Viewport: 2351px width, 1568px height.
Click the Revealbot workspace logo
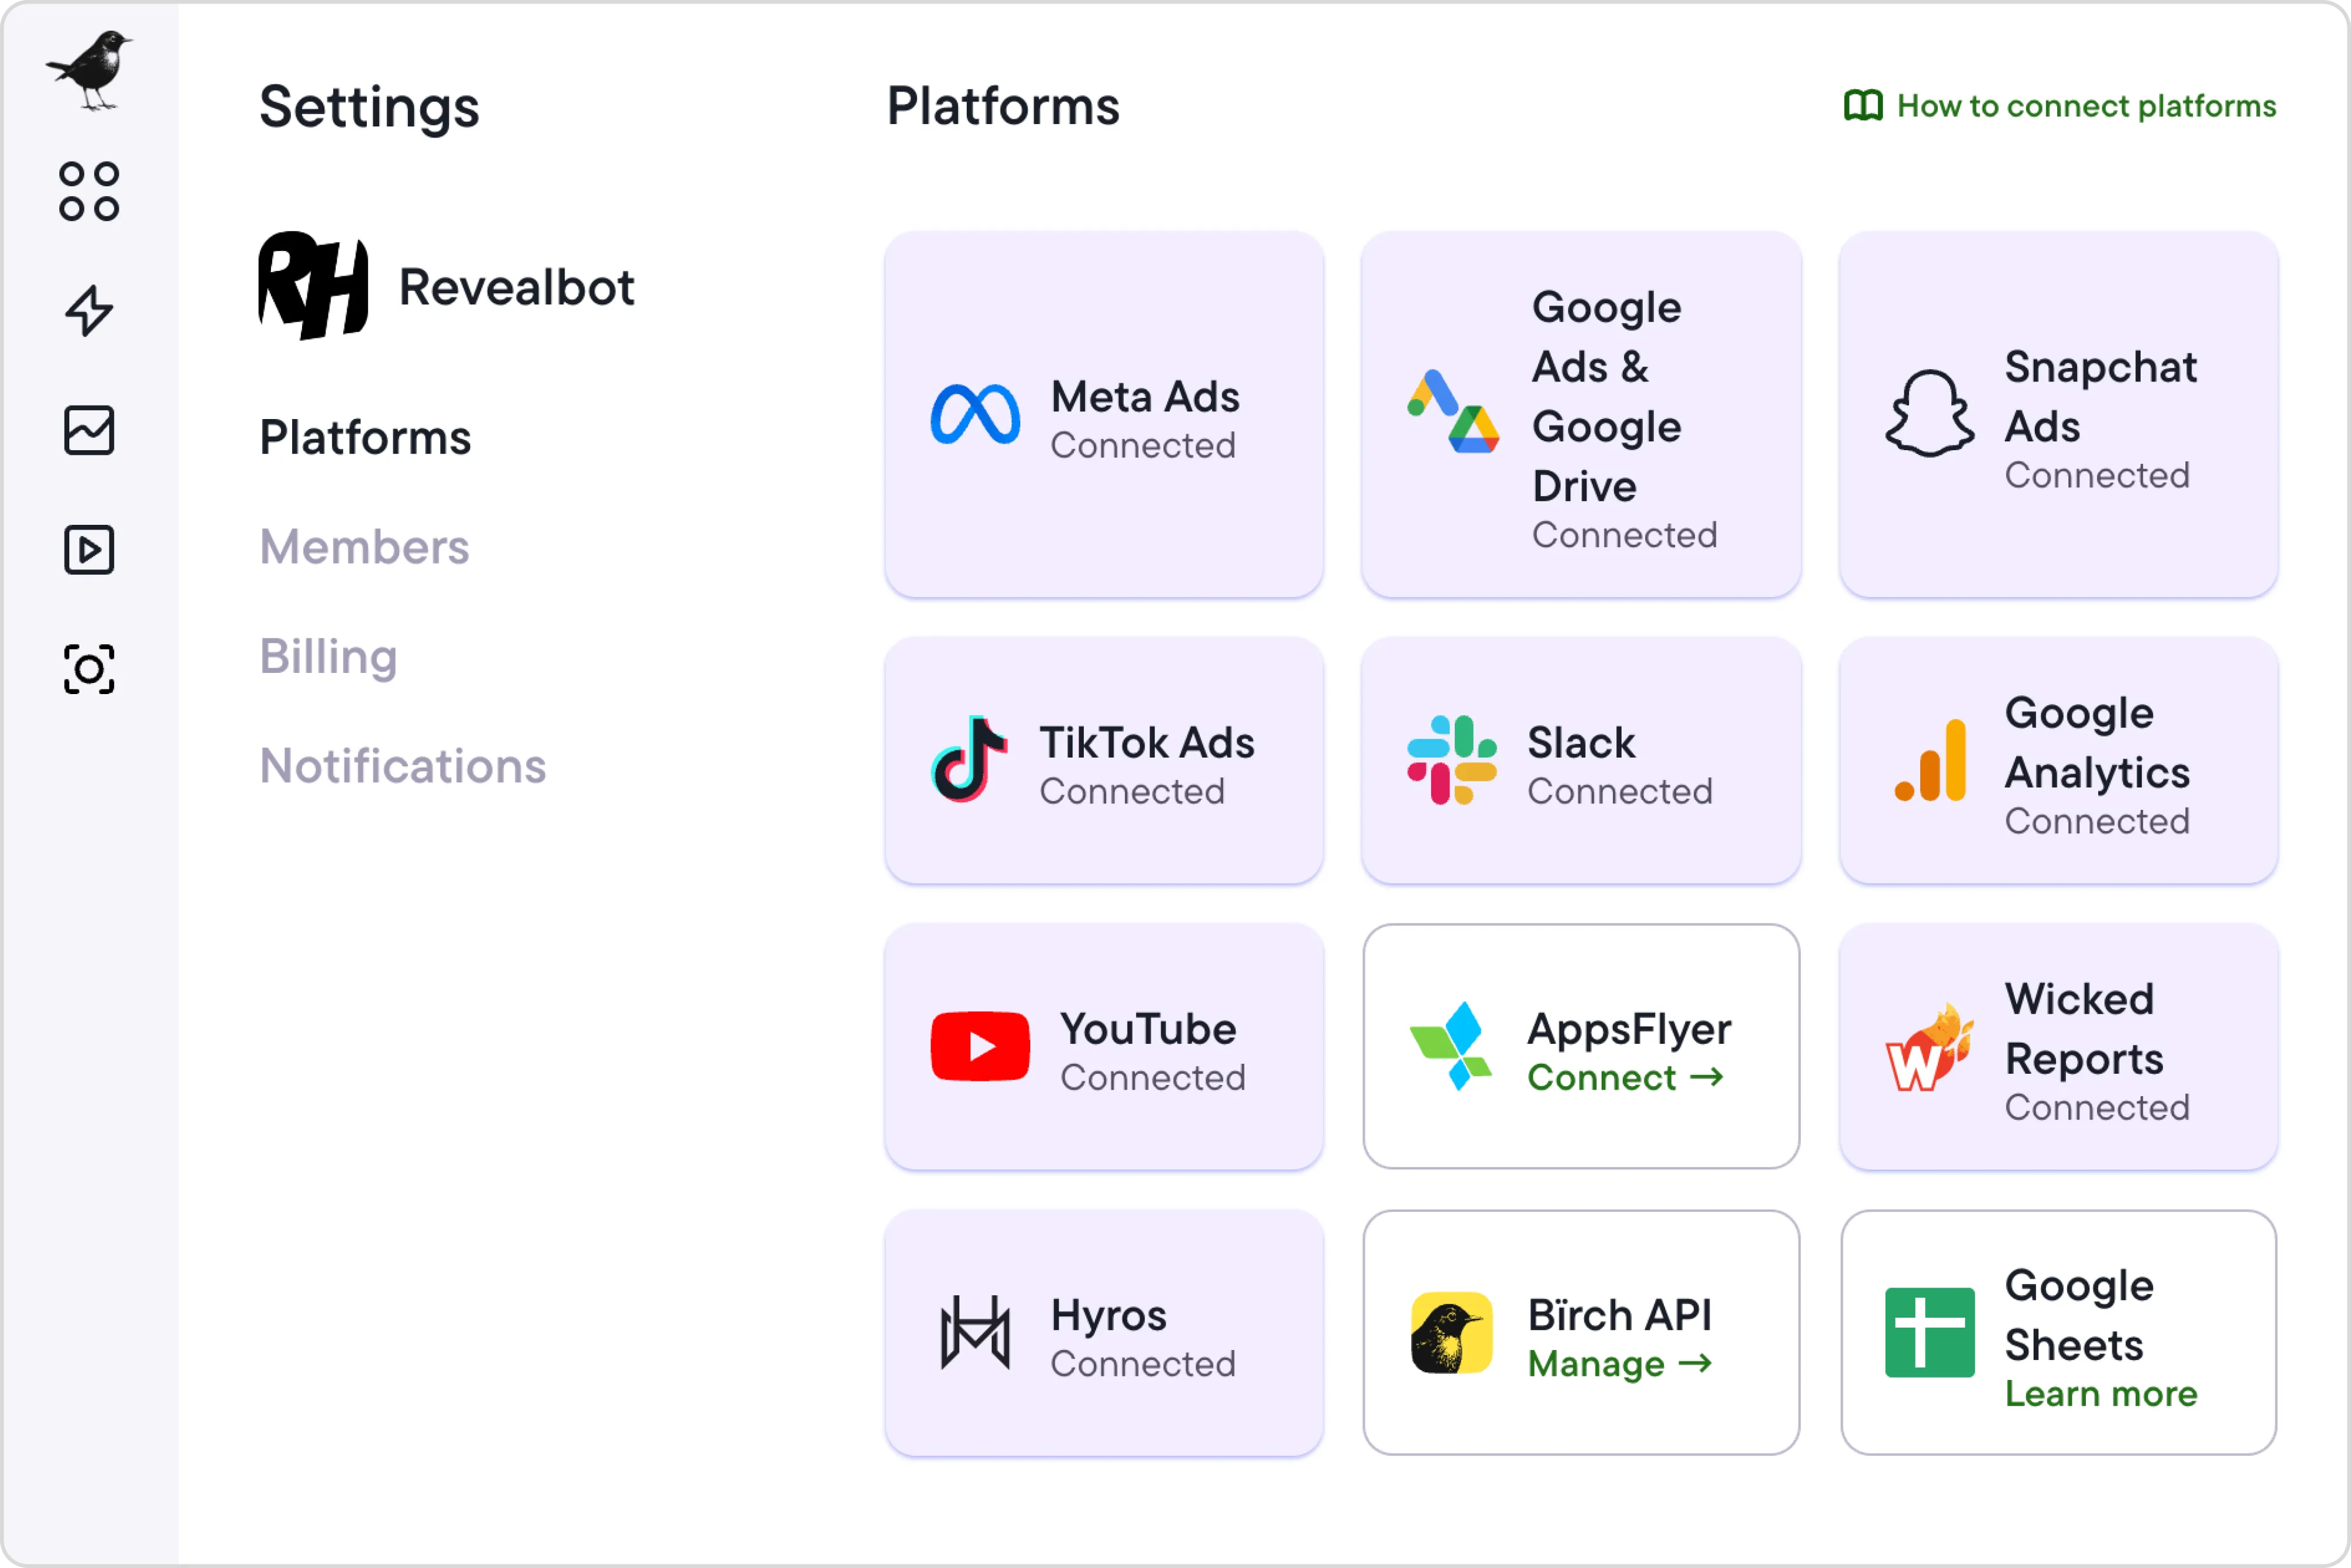(313, 286)
